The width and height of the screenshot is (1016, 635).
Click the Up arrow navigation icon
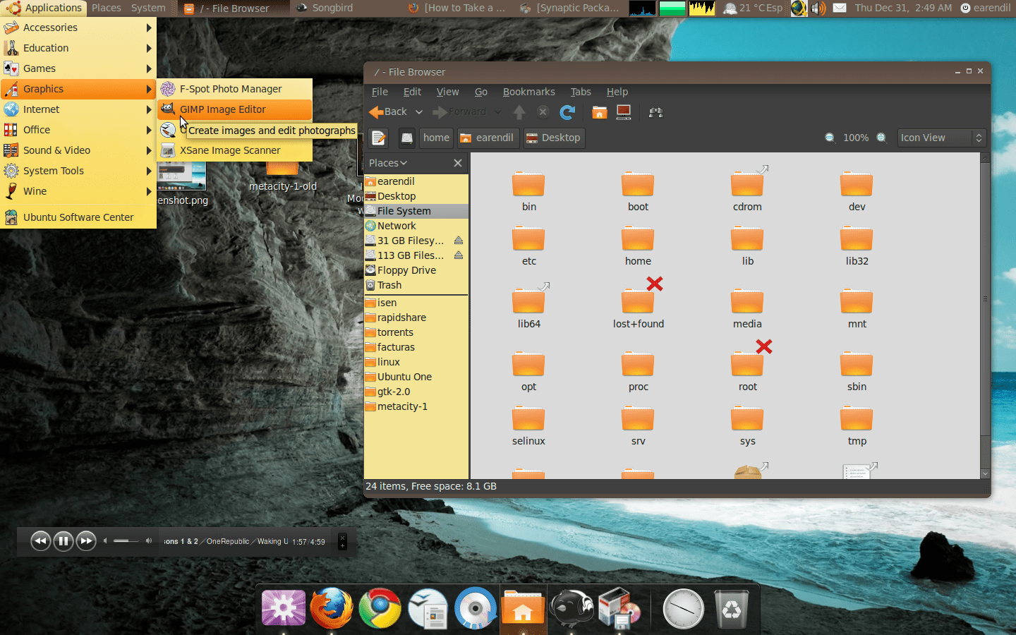[x=519, y=111]
